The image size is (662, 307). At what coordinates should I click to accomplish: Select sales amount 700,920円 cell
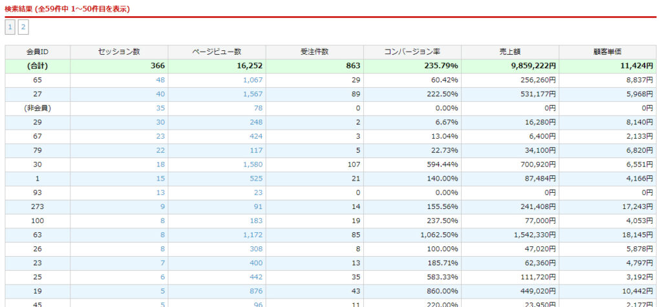coord(510,164)
